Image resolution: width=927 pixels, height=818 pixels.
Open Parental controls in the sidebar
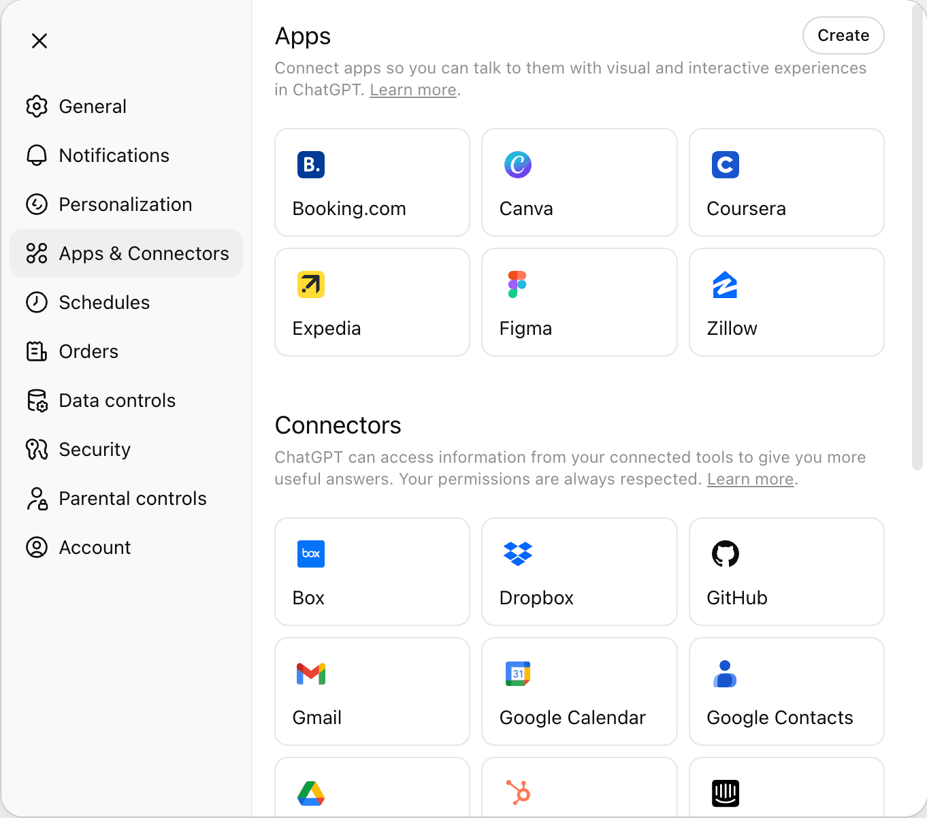133,498
